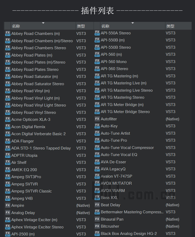The image size is (195, 237).
Task: Click the FX icon beside Beat Delay
Action: click(x=97, y=205)
